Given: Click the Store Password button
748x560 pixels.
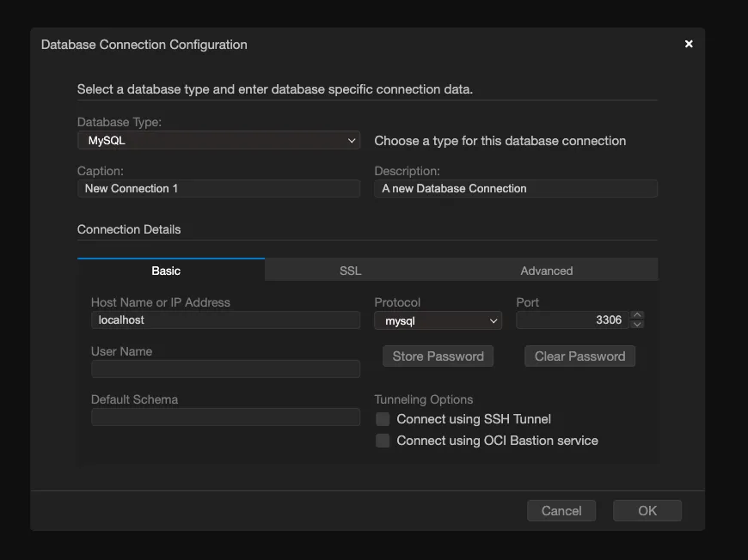Looking at the screenshot, I should (x=438, y=356).
